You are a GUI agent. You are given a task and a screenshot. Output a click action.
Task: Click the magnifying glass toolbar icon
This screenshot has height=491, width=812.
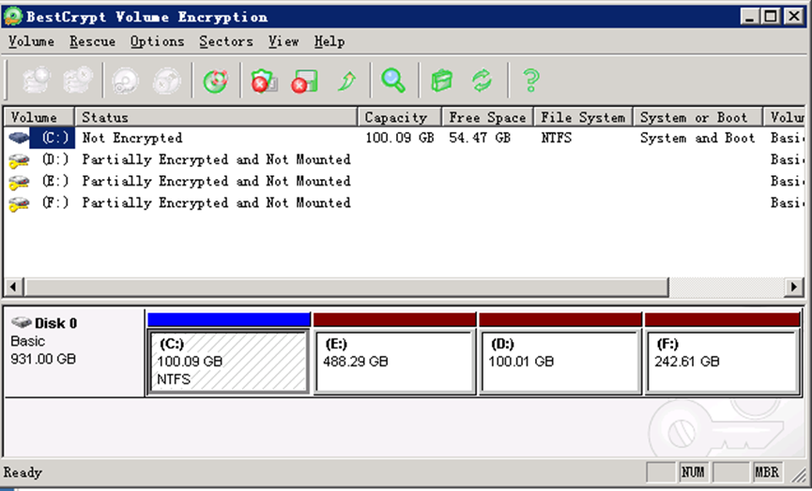pos(393,81)
